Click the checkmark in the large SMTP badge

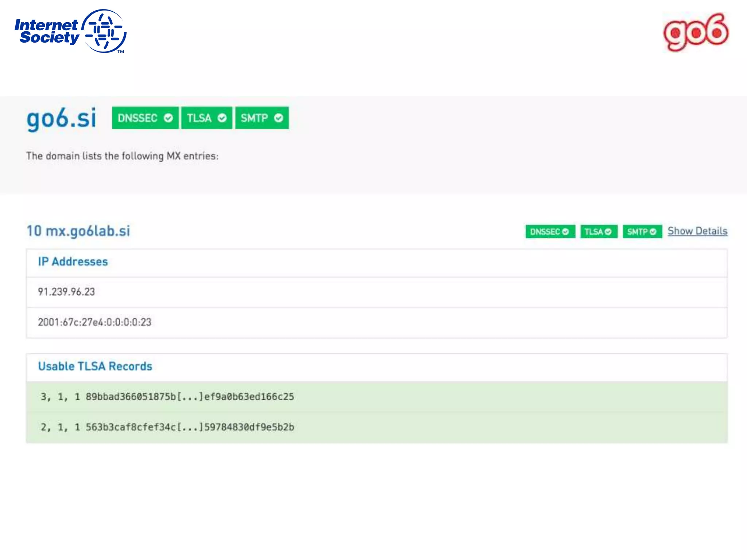point(278,118)
